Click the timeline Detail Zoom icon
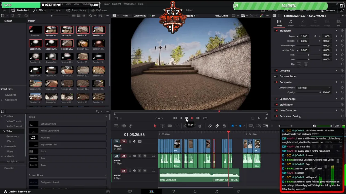346x194 pixels. (259, 126)
